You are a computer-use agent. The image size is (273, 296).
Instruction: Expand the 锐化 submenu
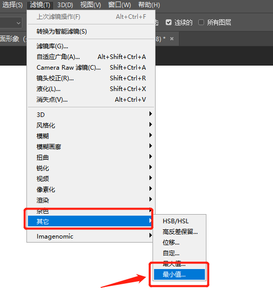click(91, 168)
